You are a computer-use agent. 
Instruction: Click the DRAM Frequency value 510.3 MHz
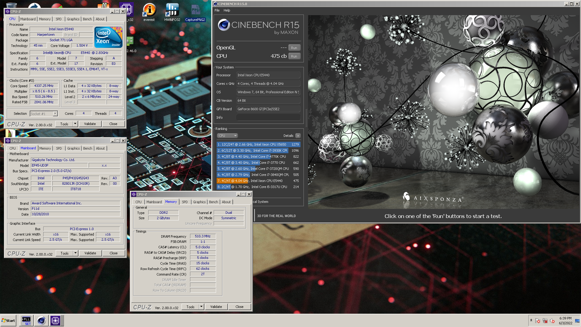pos(203,236)
